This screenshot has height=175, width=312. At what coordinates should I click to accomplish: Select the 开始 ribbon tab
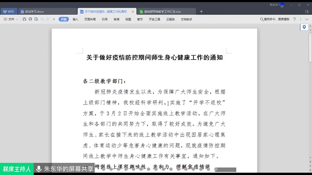(64, 19)
